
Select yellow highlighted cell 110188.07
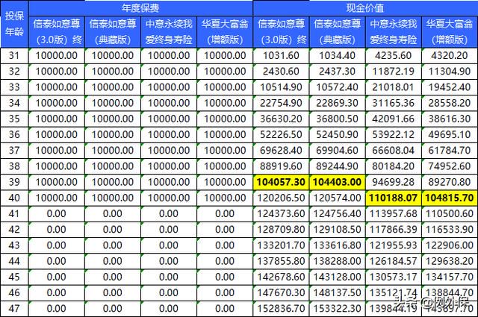[x=394, y=198]
